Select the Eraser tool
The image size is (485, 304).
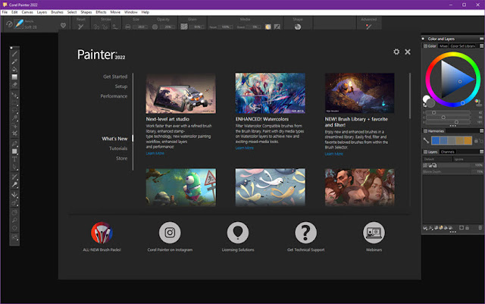point(14,84)
